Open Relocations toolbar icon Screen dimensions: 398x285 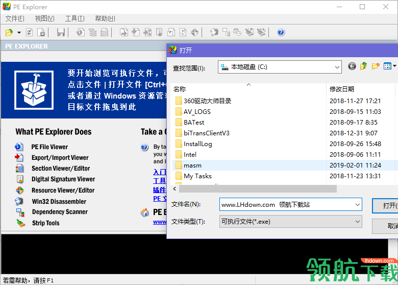183,32
